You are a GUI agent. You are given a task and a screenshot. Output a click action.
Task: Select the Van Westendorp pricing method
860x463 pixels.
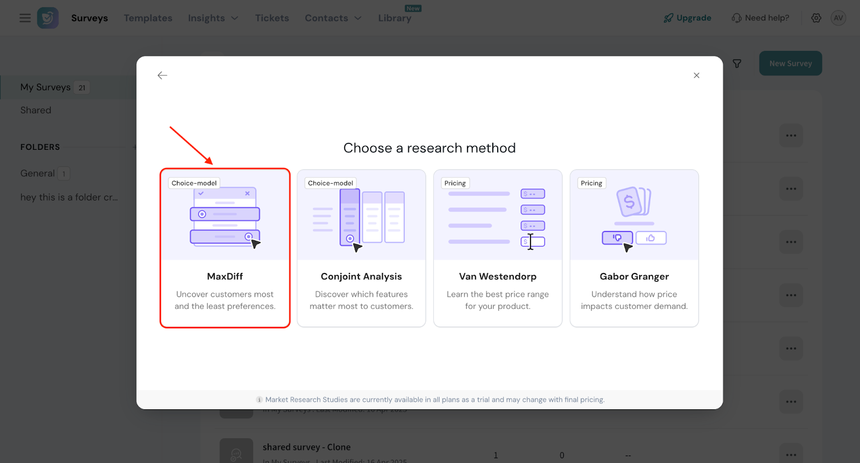pyautogui.click(x=498, y=248)
